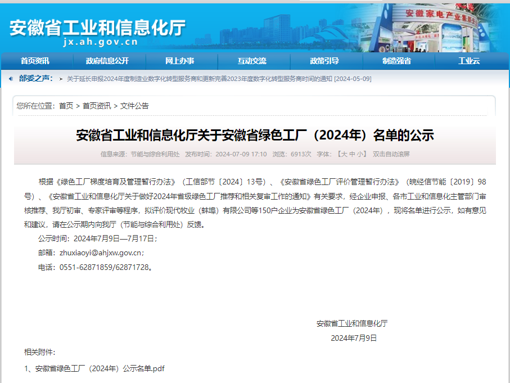Select the 政策引导 navigation tab
The image size is (510, 383).
click(x=324, y=61)
